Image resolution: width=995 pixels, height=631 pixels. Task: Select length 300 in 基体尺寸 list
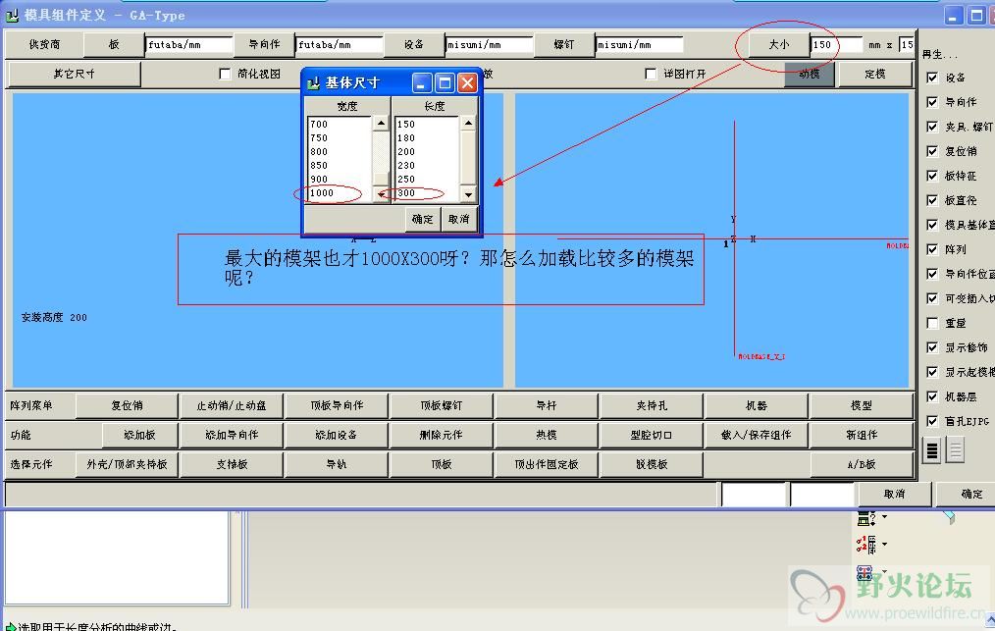point(427,193)
